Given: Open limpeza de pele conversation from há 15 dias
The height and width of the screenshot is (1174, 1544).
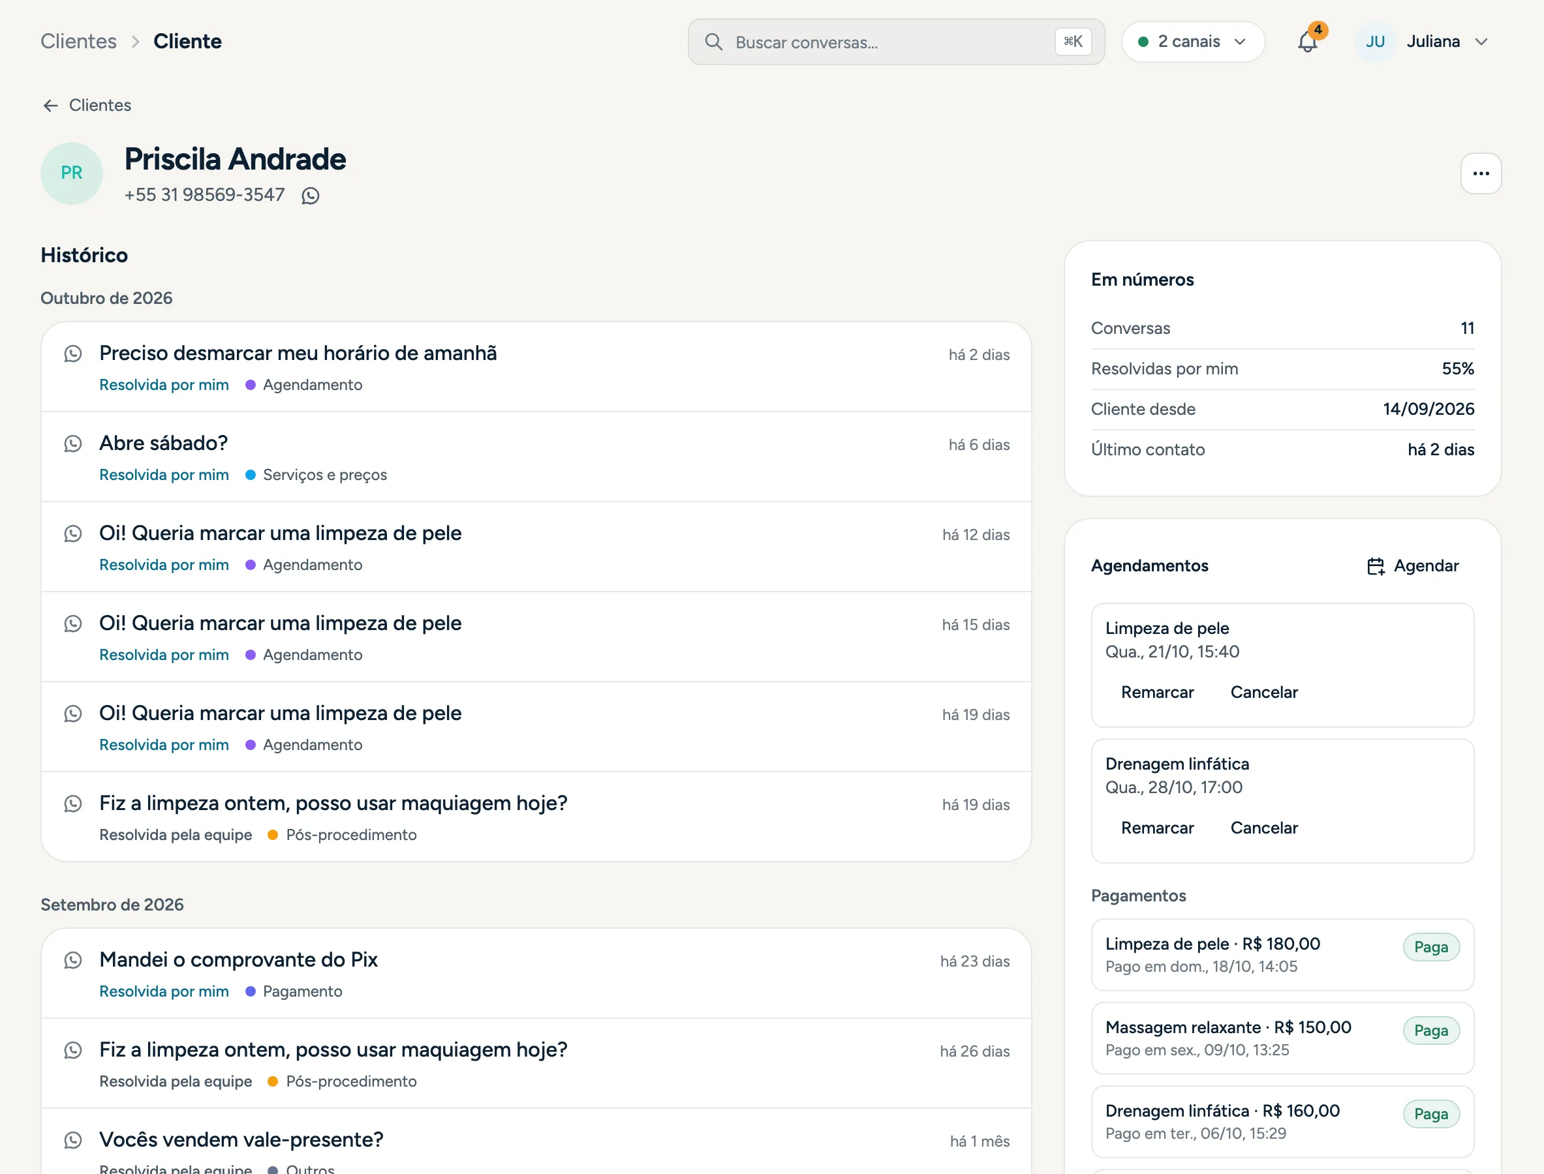Looking at the screenshot, I should coord(536,637).
